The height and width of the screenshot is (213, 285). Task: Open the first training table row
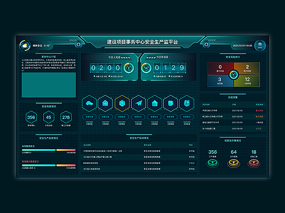coord(139,151)
